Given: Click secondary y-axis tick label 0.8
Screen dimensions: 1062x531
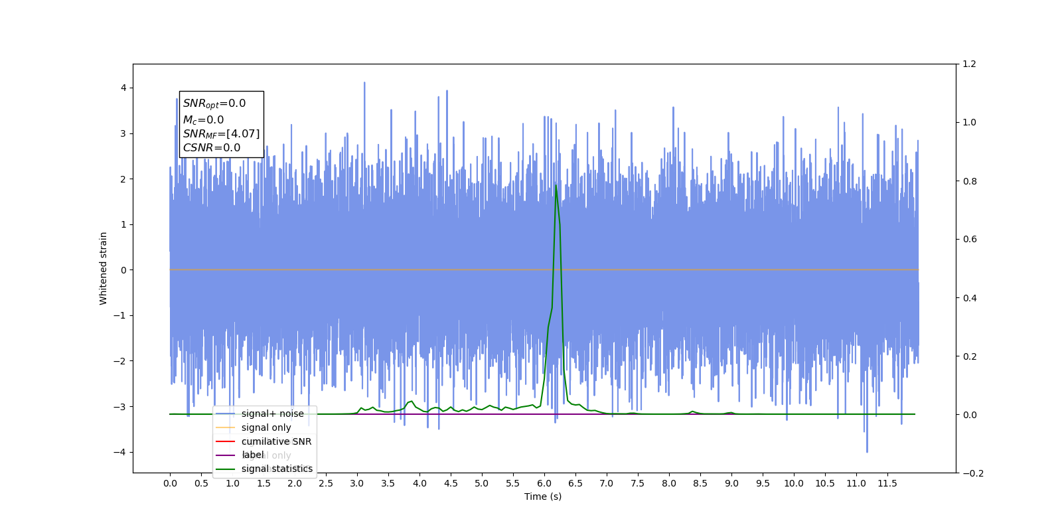Looking at the screenshot, I should 970,181.
